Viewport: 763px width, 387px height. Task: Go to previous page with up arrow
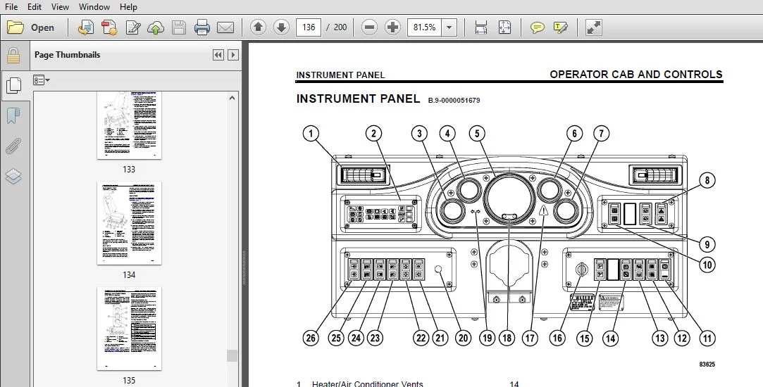click(258, 27)
